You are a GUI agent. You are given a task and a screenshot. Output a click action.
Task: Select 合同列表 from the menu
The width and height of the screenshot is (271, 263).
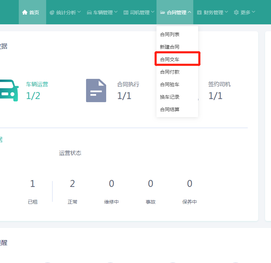pos(170,34)
